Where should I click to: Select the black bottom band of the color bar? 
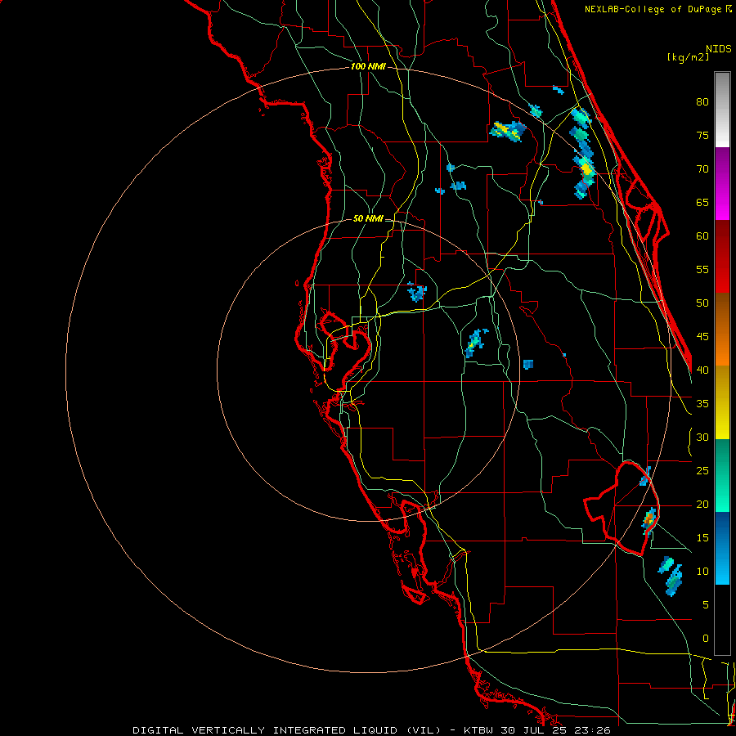(722, 620)
